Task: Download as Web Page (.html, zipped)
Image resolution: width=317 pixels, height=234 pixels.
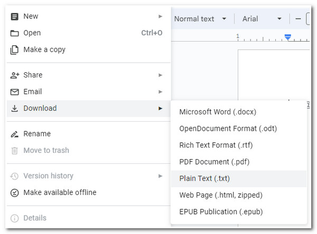Action: click(x=239, y=196)
